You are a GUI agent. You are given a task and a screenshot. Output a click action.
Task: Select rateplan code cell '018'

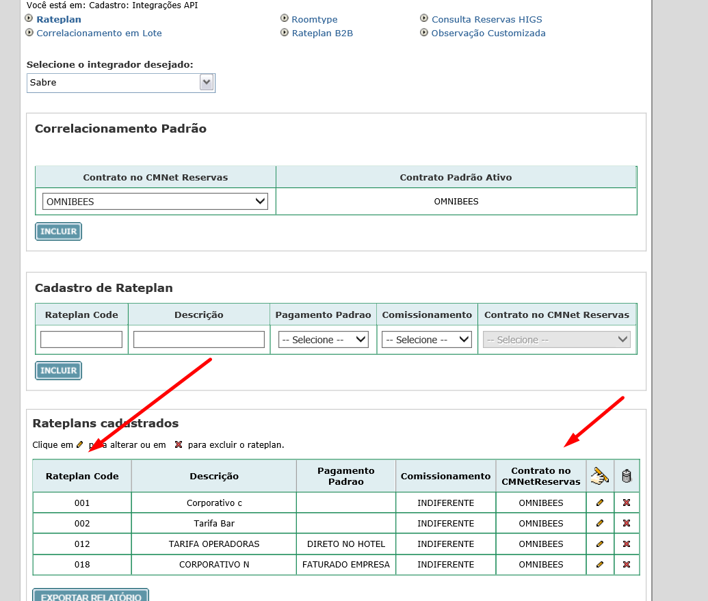pos(82,565)
